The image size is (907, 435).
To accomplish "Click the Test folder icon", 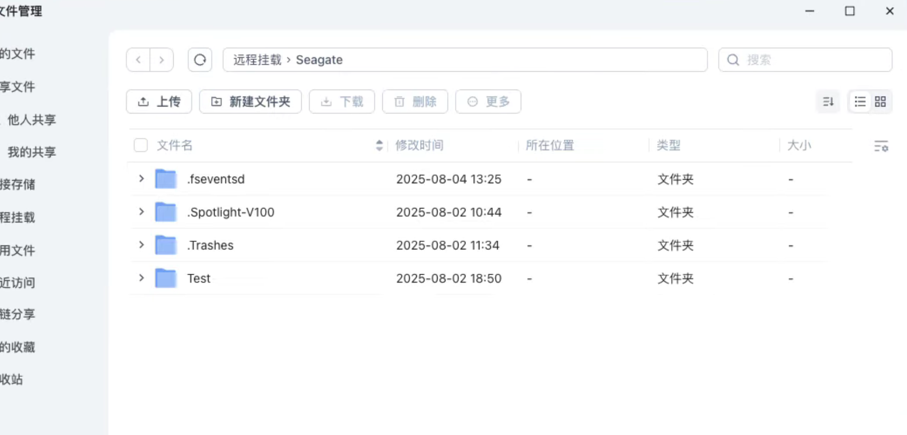I will [166, 278].
